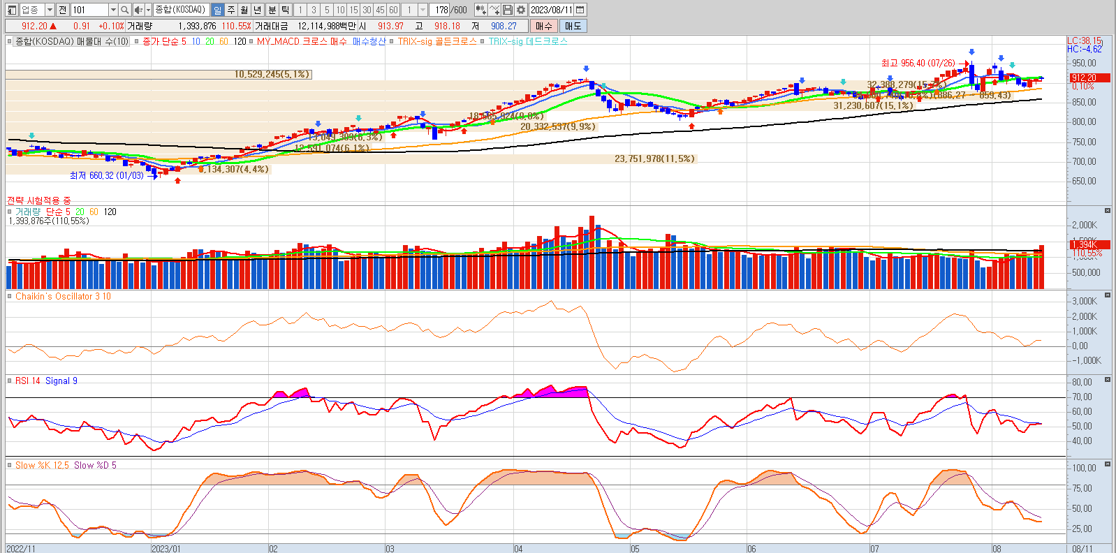Choose the 60 interval button
This screenshot has height=553, width=1116.
pos(393,10)
